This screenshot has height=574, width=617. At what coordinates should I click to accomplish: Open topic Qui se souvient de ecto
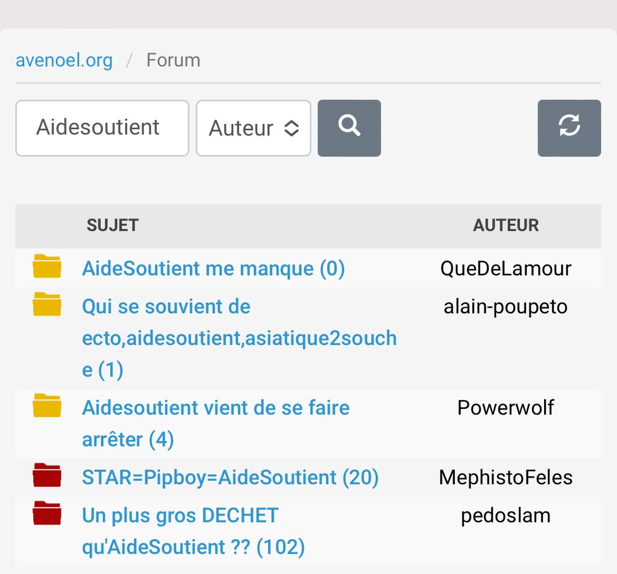pos(239,338)
